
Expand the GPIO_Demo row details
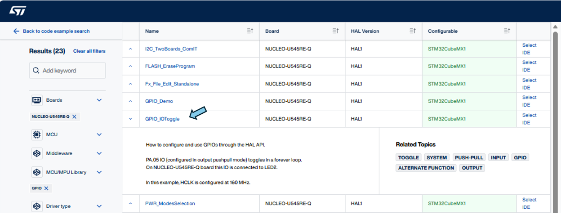(x=130, y=101)
